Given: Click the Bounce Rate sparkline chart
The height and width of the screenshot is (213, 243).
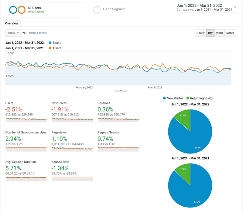Looking at the screenshot, I should [x=72, y=179].
